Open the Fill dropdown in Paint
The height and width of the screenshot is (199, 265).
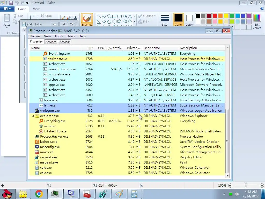pos(144,22)
